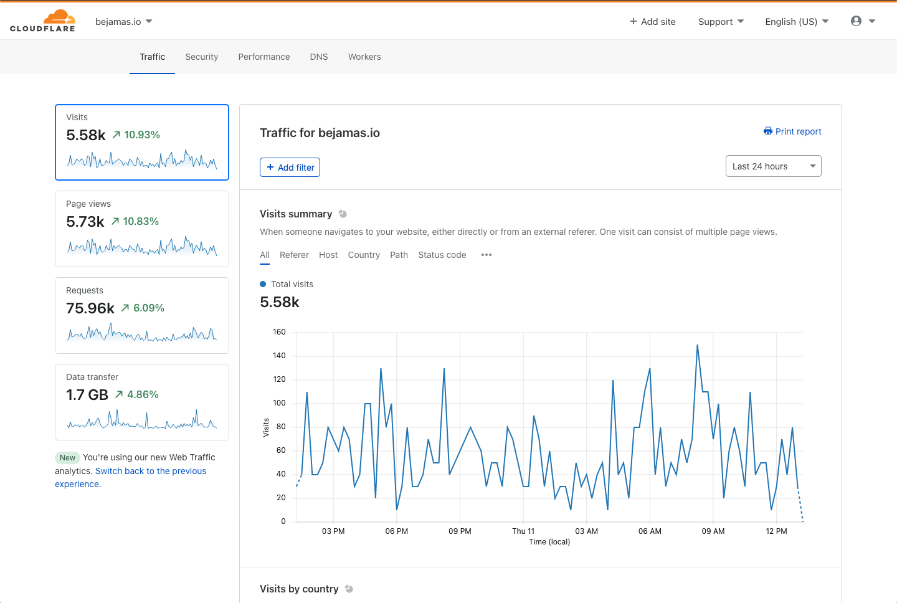Open the user account avatar icon
The width and height of the screenshot is (897, 603).
(x=856, y=21)
